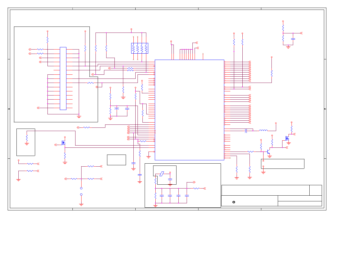Screen dimensions: 339x261
Task: Select the tall narrow connector body on left
Action: [63, 79]
